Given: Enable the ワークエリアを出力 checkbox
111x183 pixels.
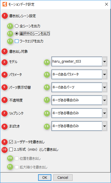Looking at the screenshot, I should click(x=17, y=41).
